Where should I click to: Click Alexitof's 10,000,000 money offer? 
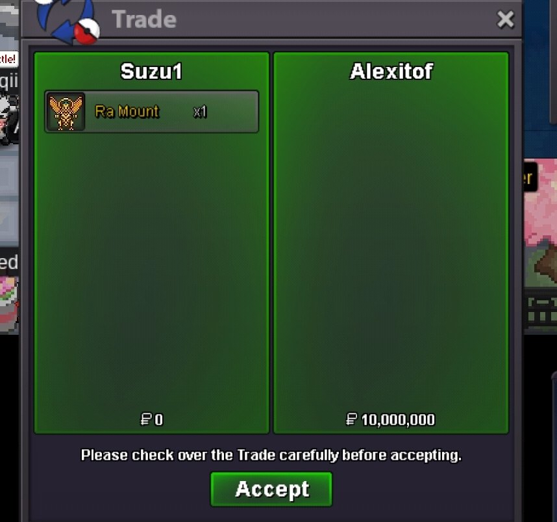point(398,420)
